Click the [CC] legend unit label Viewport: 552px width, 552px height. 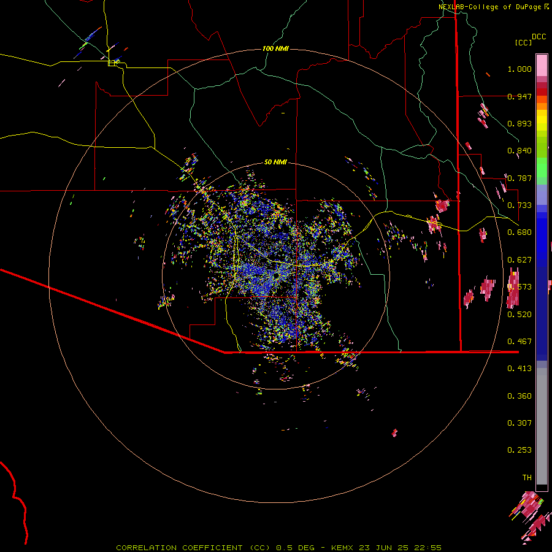pyautogui.click(x=524, y=42)
